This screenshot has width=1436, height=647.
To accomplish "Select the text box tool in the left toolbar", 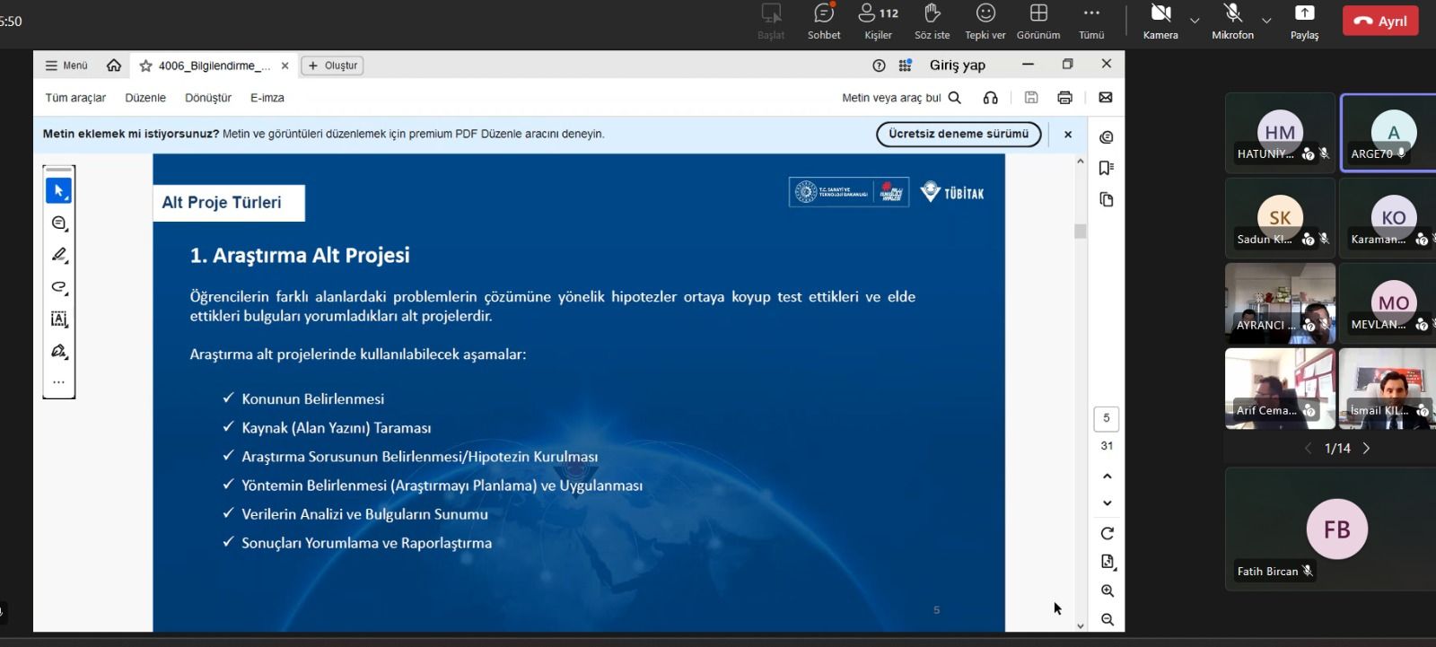I will point(59,319).
